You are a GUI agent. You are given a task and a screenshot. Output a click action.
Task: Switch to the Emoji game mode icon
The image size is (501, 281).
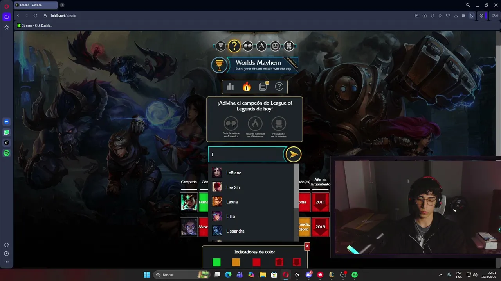click(x=275, y=46)
